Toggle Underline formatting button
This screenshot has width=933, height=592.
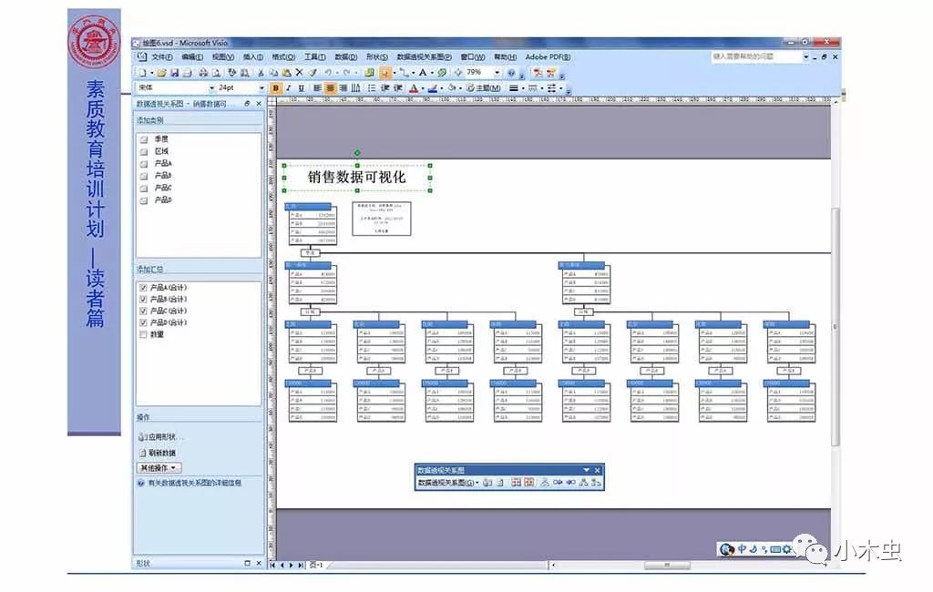301,88
